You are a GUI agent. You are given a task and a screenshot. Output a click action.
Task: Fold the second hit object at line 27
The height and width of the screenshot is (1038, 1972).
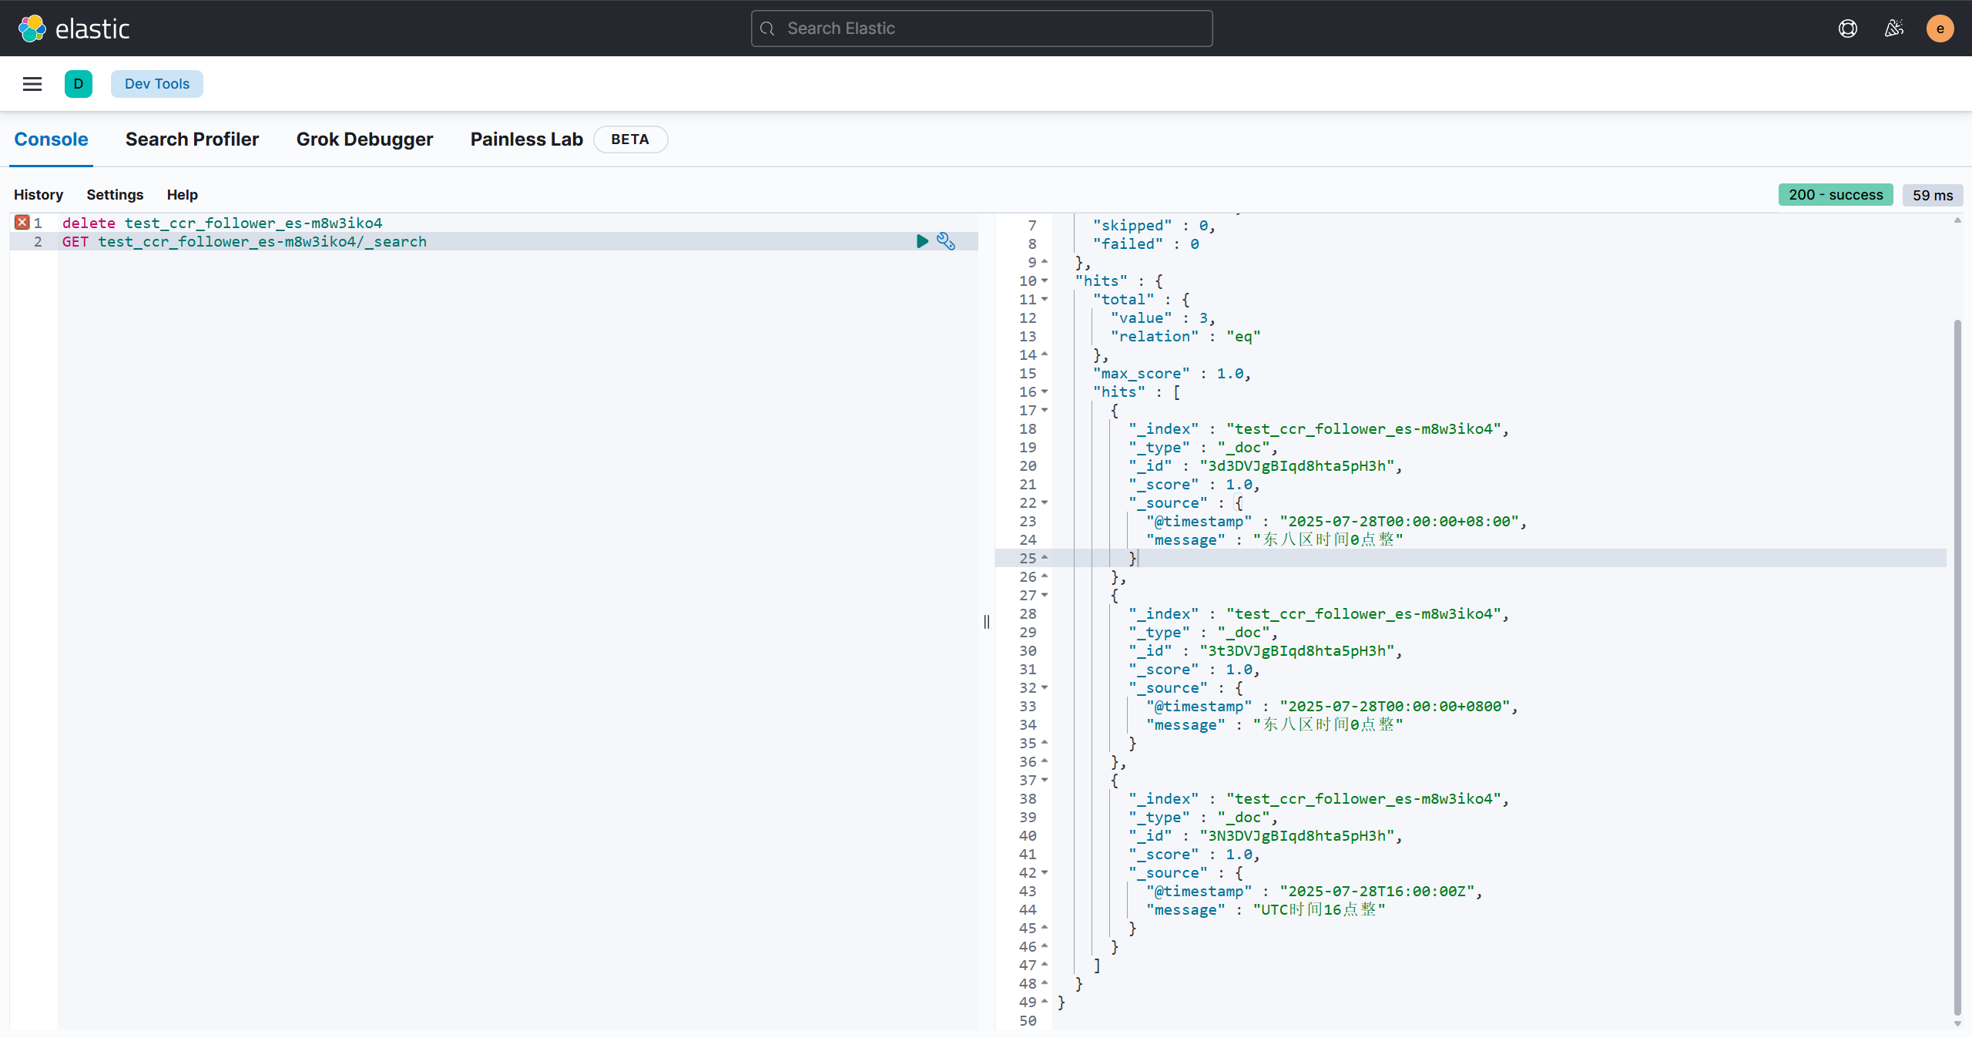click(1045, 595)
